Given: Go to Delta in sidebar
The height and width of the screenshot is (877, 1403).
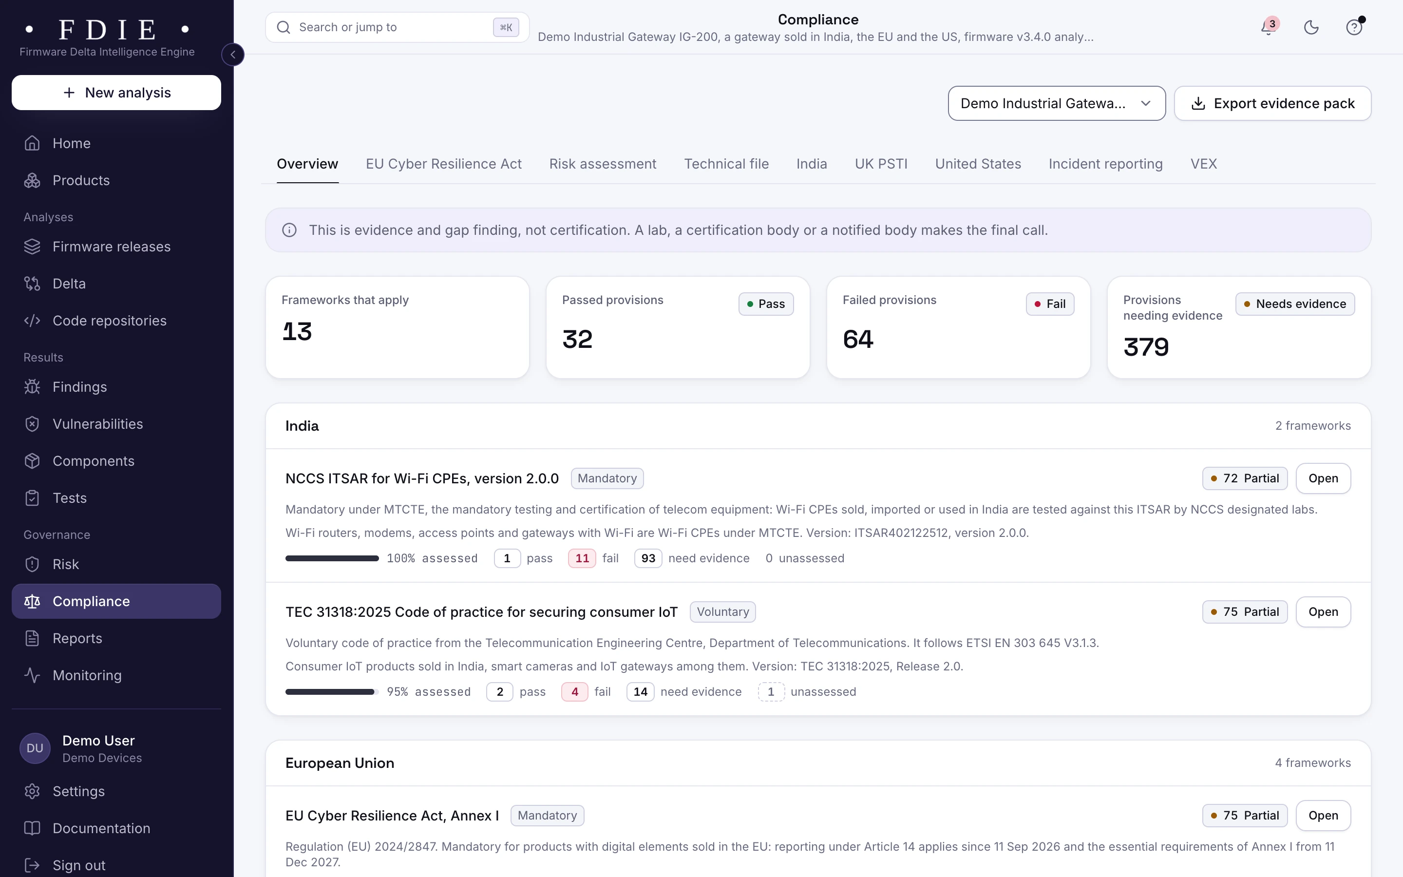Looking at the screenshot, I should click(x=116, y=284).
